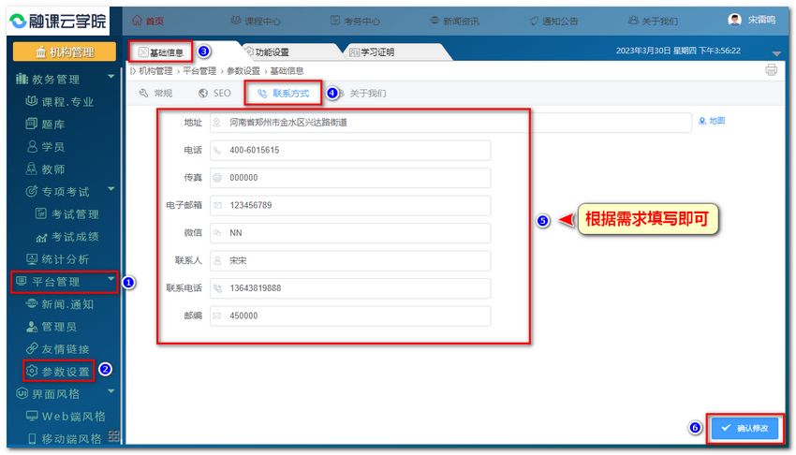Screen dimensions: 796x455
Task: Click the 参数设置 breadcrumb
Action: pos(243,71)
